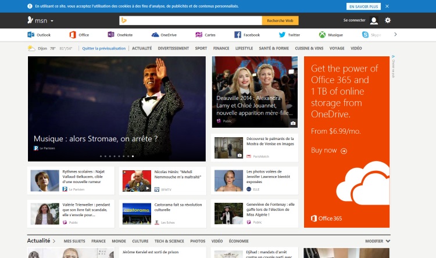Open the OneDrive cloud icon
Viewport: 436px width, 258px height.
[155, 35]
